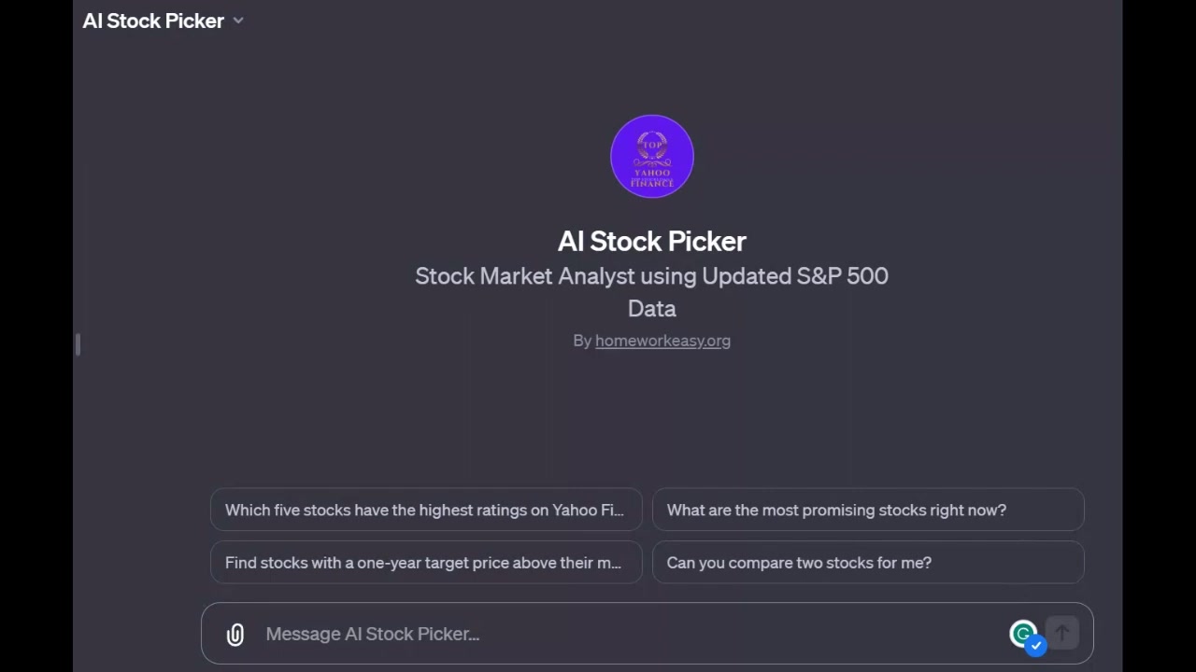Viewport: 1196px width, 672px height.
Task: Click the one-year target price suggestion chip
Action: tap(426, 563)
